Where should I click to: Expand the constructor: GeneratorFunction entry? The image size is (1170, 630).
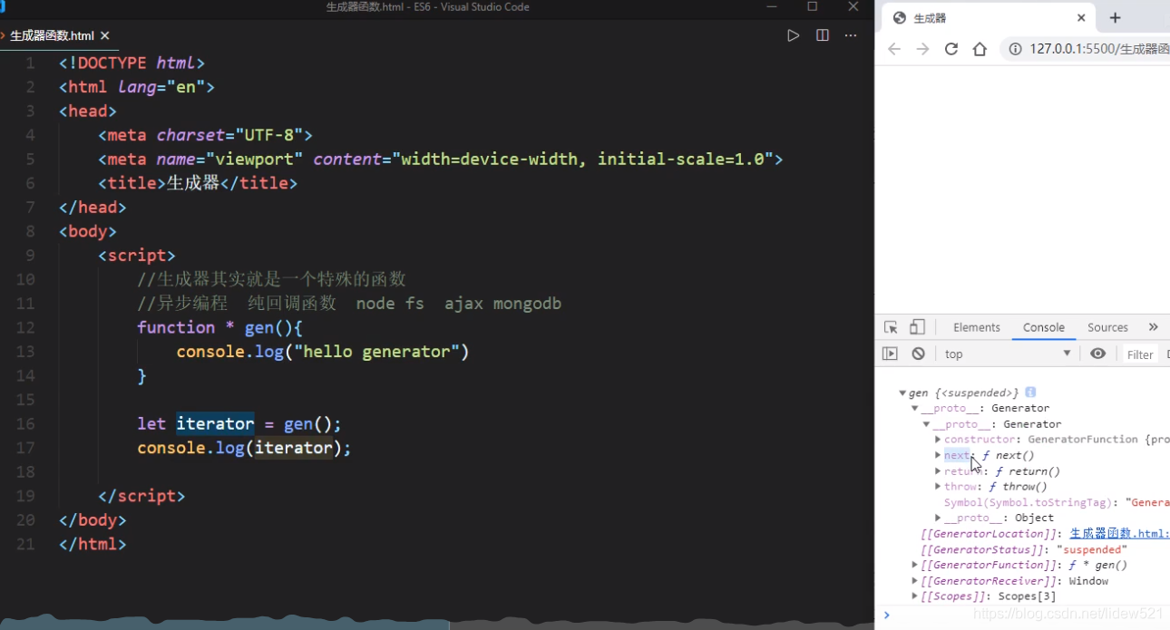pyautogui.click(x=938, y=440)
